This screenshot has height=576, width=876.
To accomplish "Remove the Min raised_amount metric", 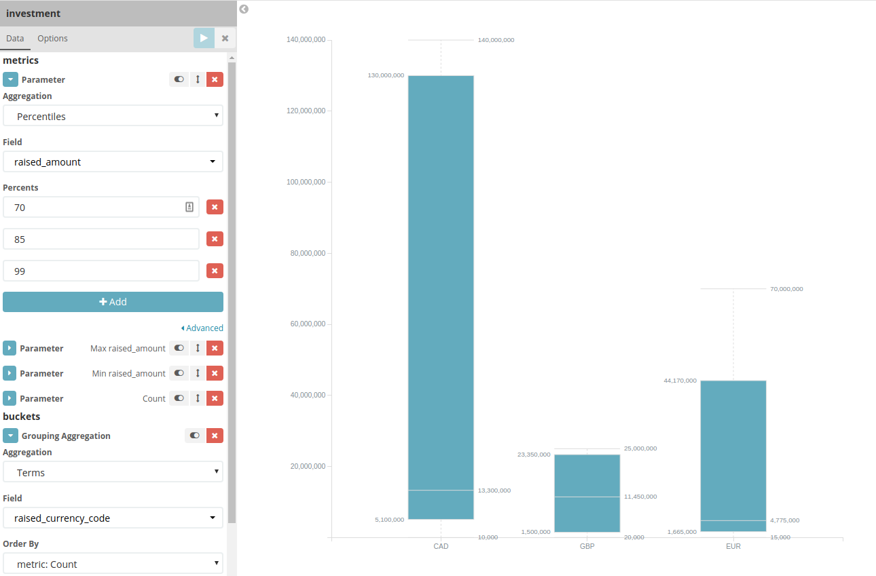I will point(215,373).
